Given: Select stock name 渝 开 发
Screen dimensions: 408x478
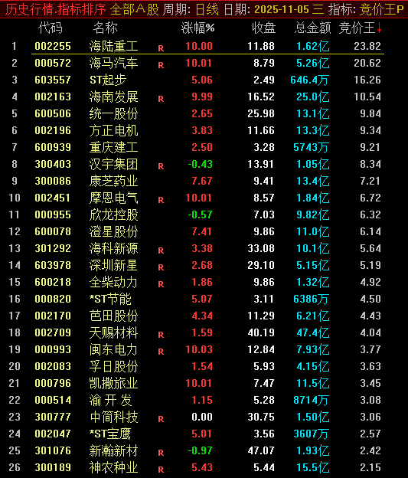Looking at the screenshot, I should 110,400.
